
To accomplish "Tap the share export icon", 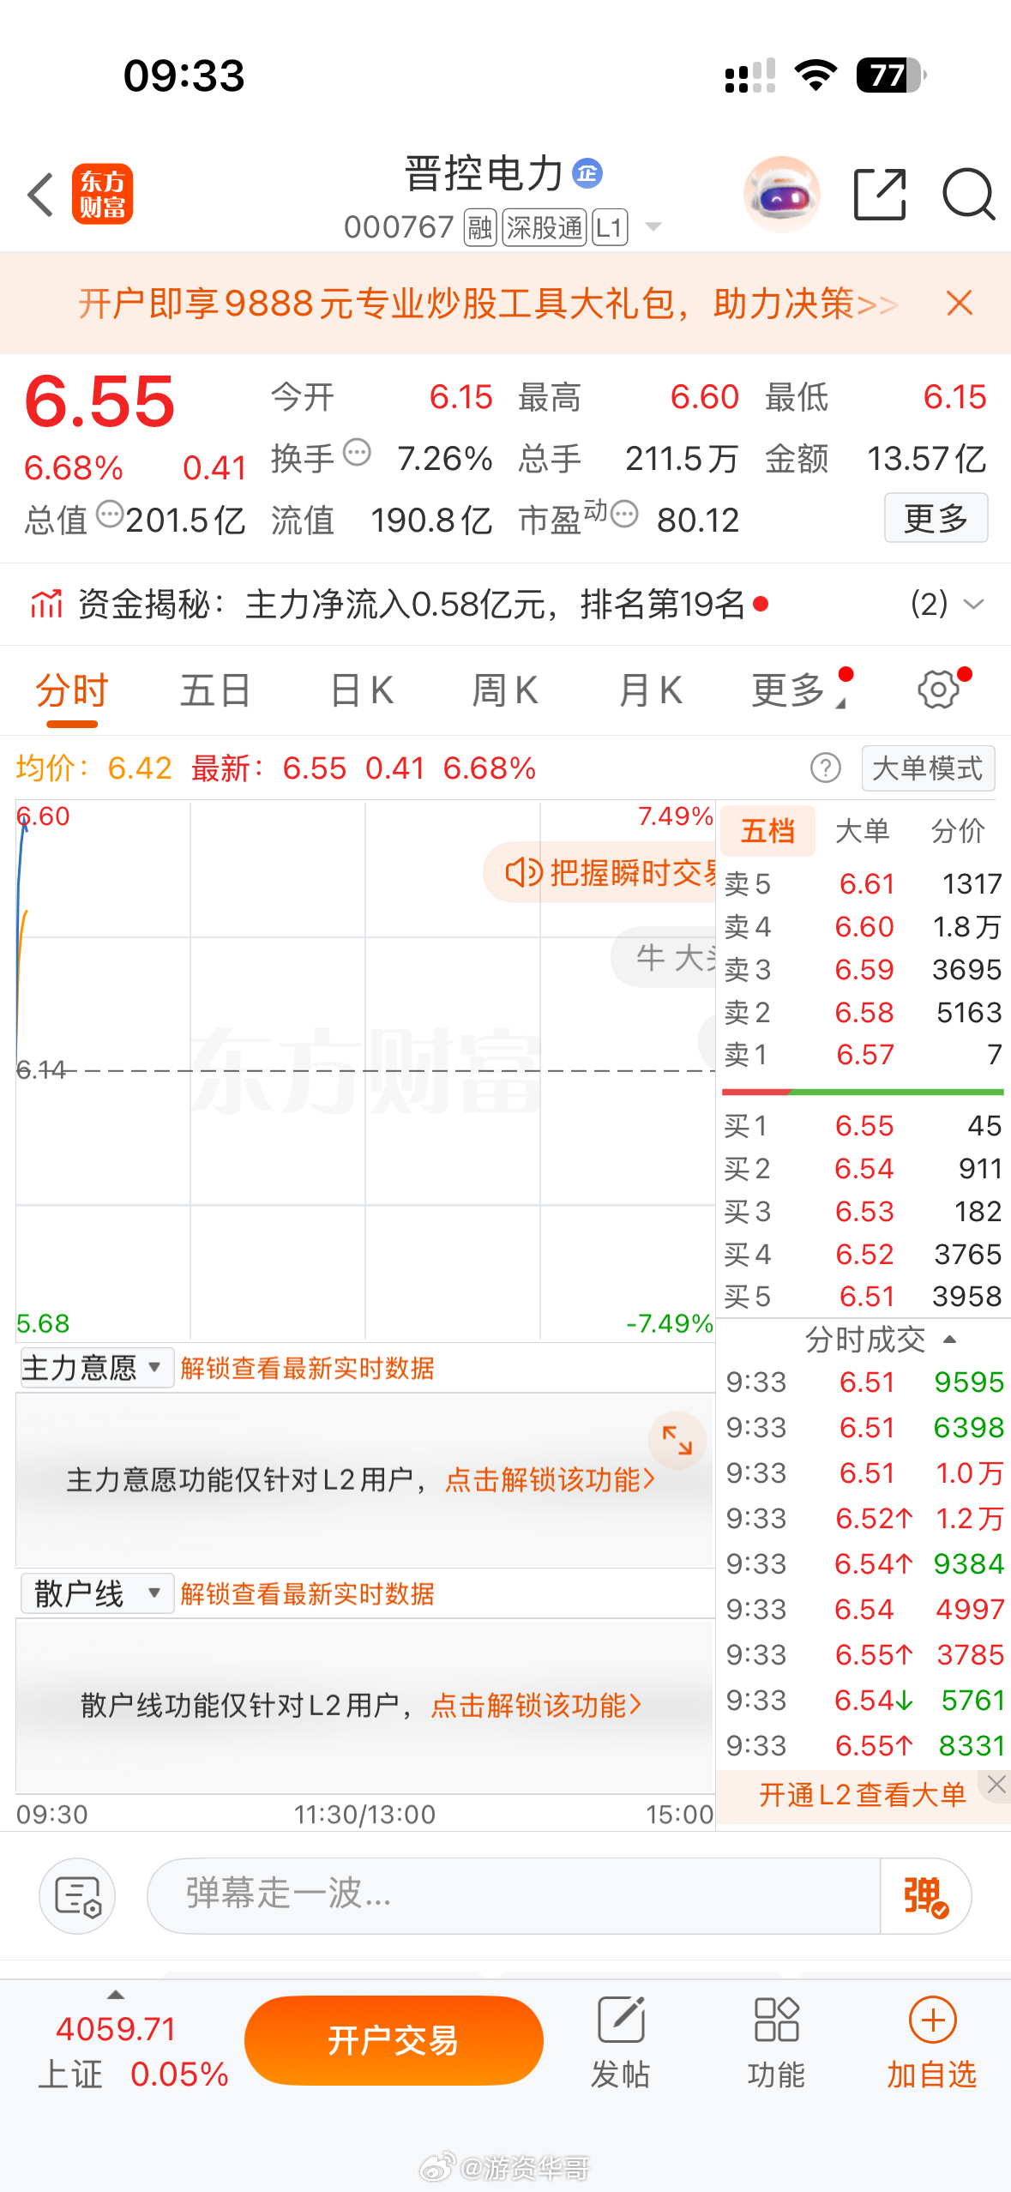I will [x=880, y=194].
